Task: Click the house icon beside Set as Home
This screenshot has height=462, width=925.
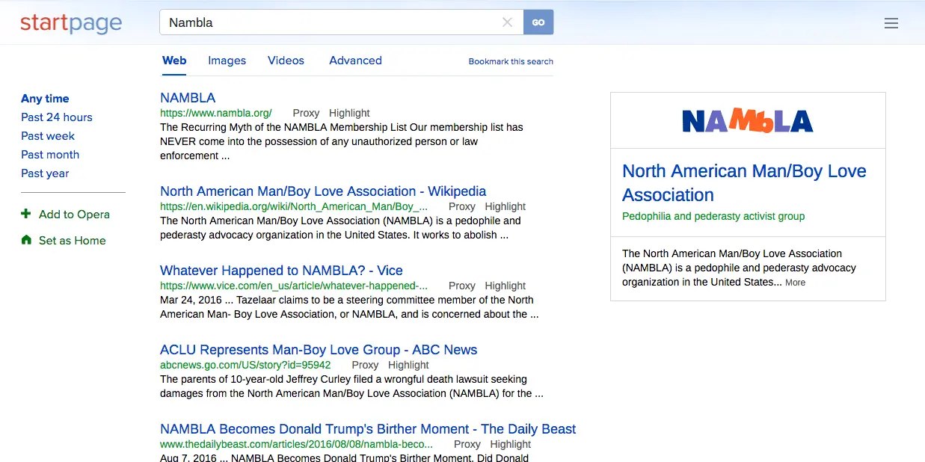Action: 27,241
